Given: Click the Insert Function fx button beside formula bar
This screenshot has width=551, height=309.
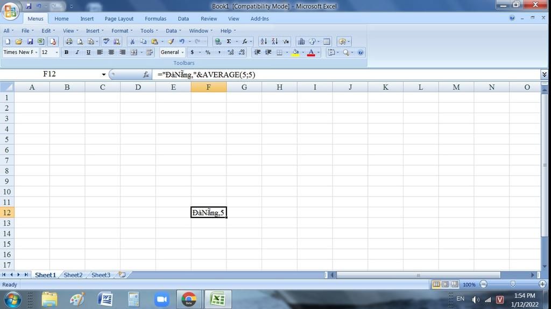Looking at the screenshot, I should click(146, 74).
